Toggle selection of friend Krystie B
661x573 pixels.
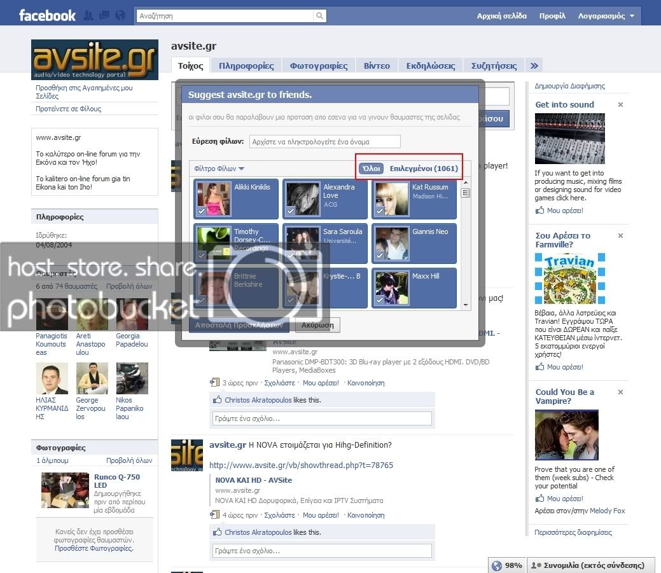point(324,288)
